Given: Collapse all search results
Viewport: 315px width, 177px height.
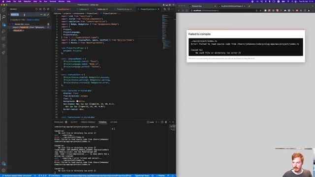Looking at the screenshot, I should 48,9.
